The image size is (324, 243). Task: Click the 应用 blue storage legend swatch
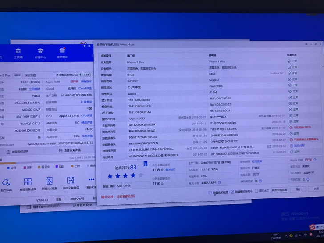click(8, 168)
